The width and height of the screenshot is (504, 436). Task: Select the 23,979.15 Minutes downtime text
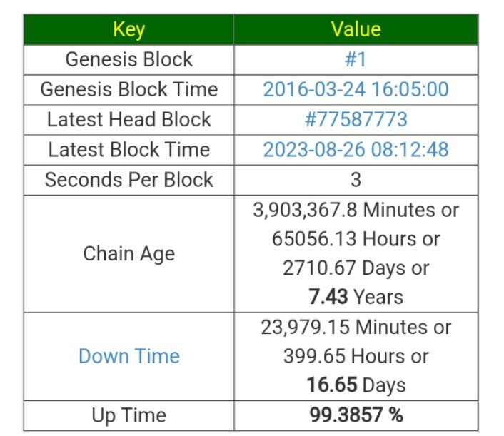tap(356, 327)
